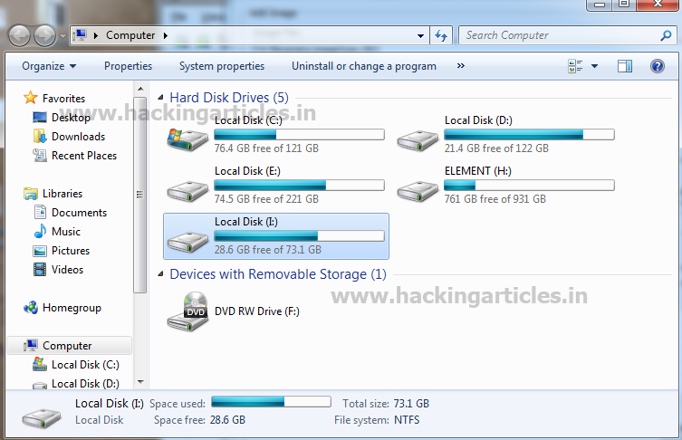This screenshot has height=440, width=682.
Task: Collapse Devices with Removable Storage group
Action: click(160, 274)
